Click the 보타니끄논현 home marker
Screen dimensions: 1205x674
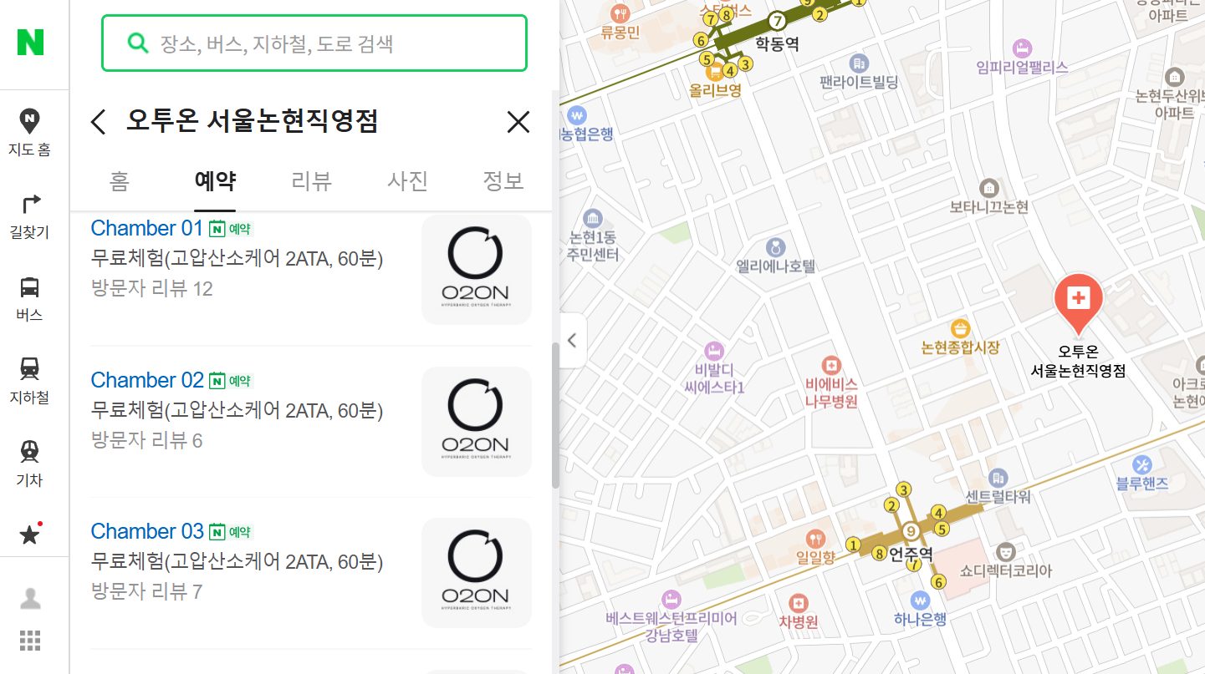click(989, 187)
